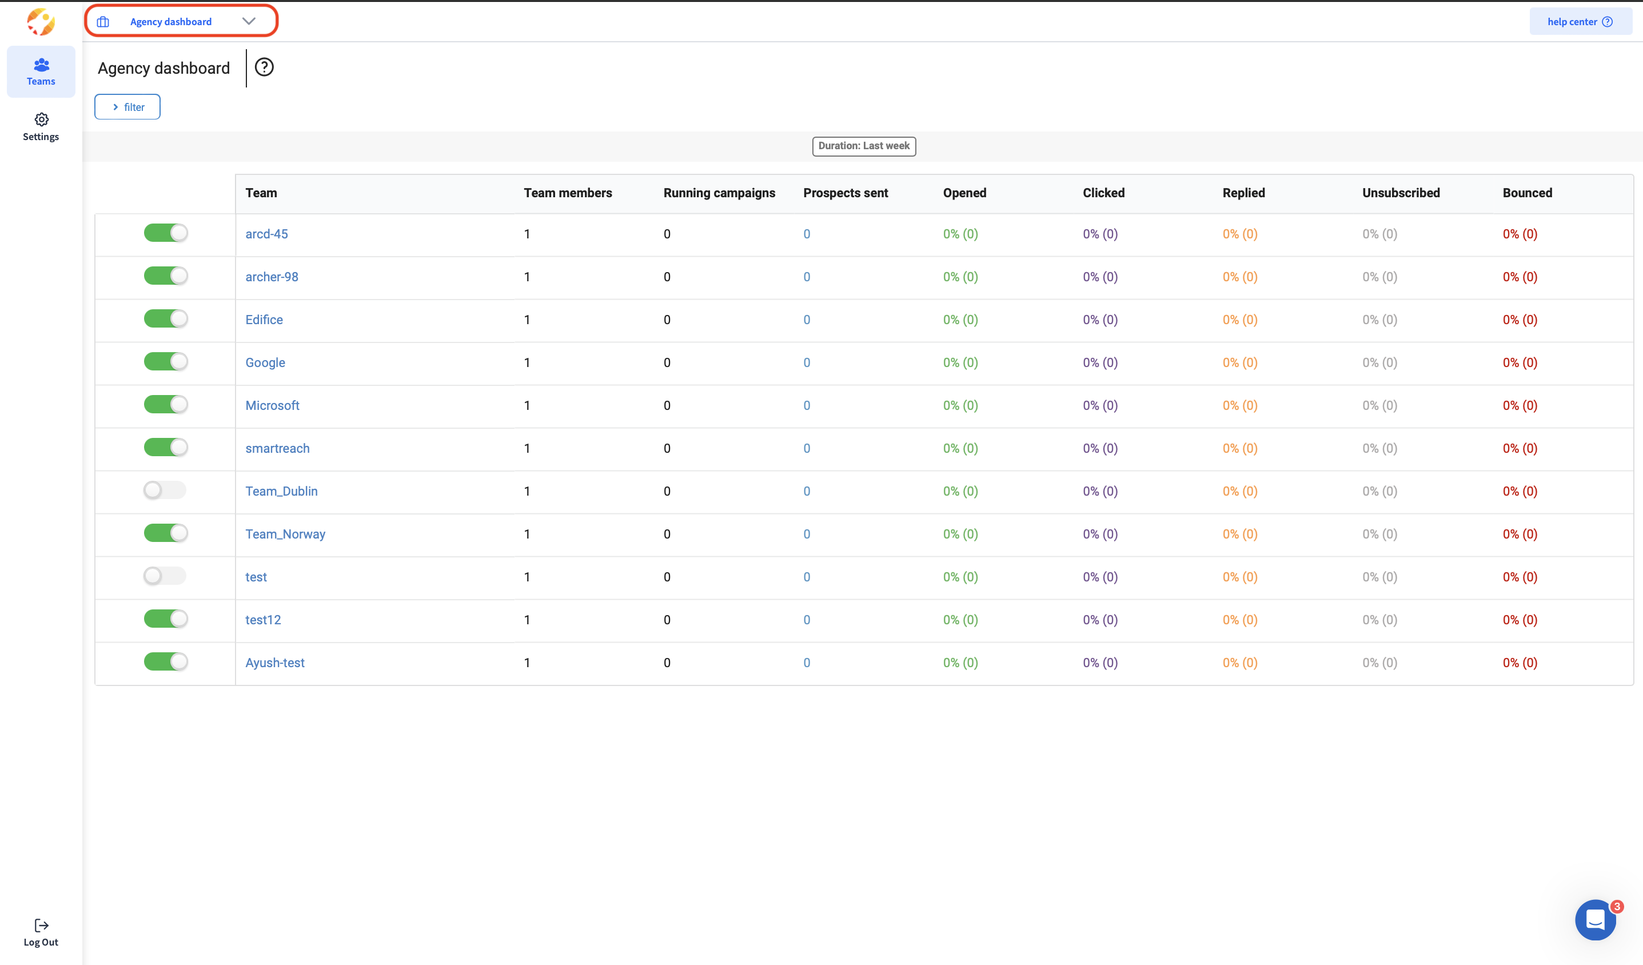Viewport: 1643px width, 965px height.
Task: Open the Google team link
Action: click(x=265, y=362)
